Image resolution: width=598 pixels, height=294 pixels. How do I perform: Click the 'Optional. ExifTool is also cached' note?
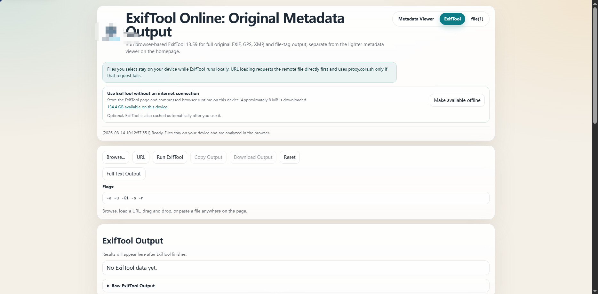coord(164,116)
